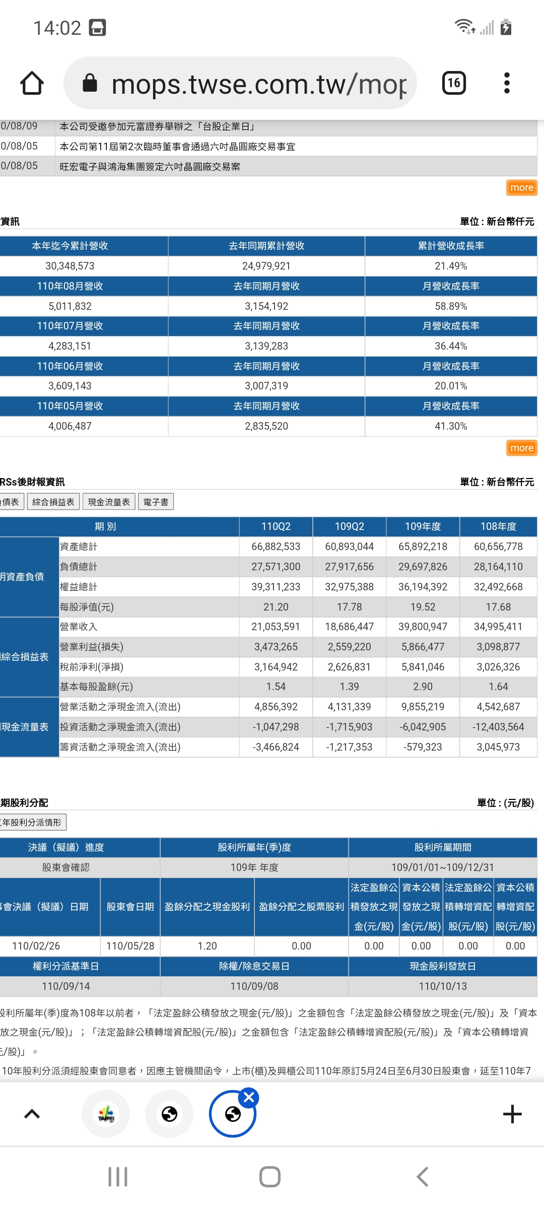The height and width of the screenshot is (1209, 544).
Task: Open the 電子書 tab
Action: click(156, 502)
